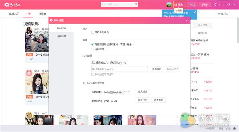Select the 退出程序 radio option
The height and width of the screenshot is (132, 239).
coord(93,49)
